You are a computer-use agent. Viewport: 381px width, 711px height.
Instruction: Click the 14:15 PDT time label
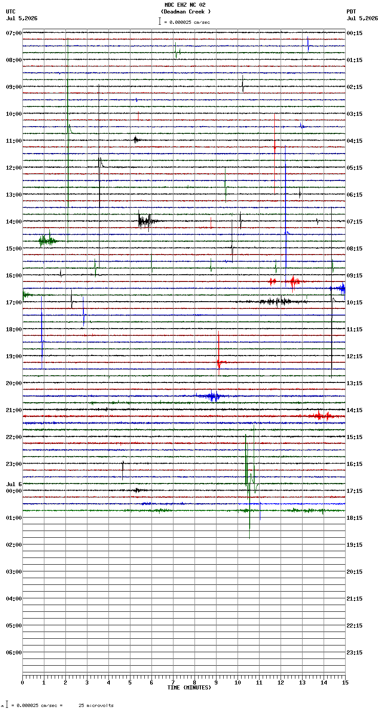pyautogui.click(x=355, y=410)
